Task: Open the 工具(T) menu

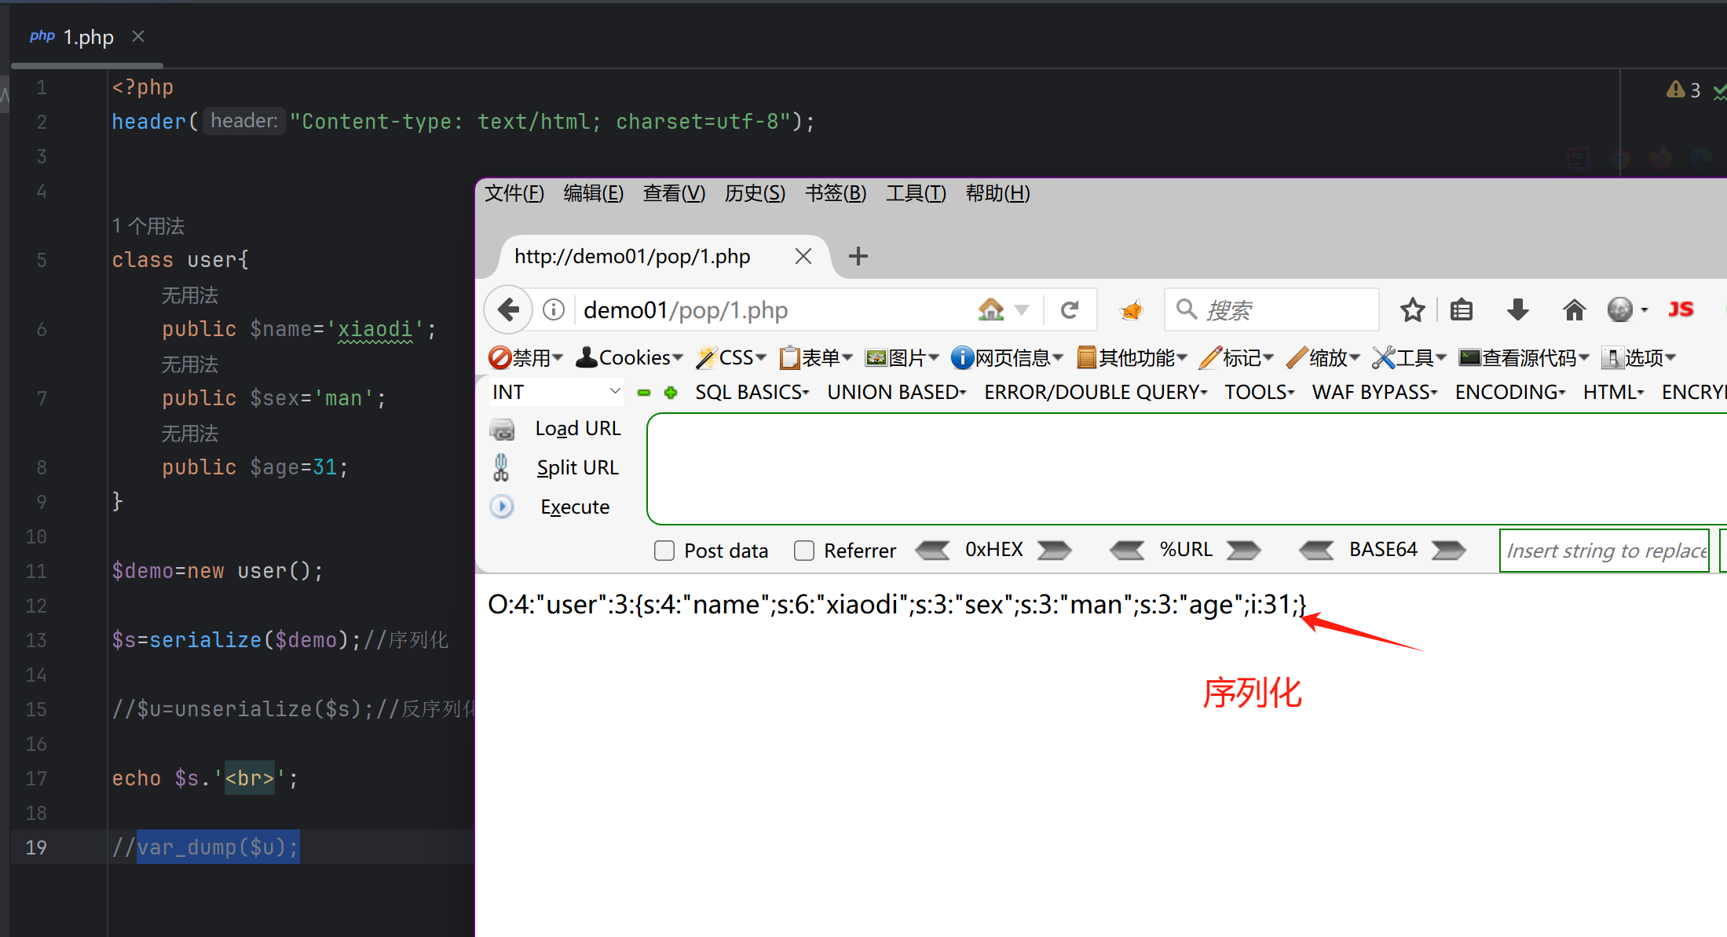Action: click(916, 193)
